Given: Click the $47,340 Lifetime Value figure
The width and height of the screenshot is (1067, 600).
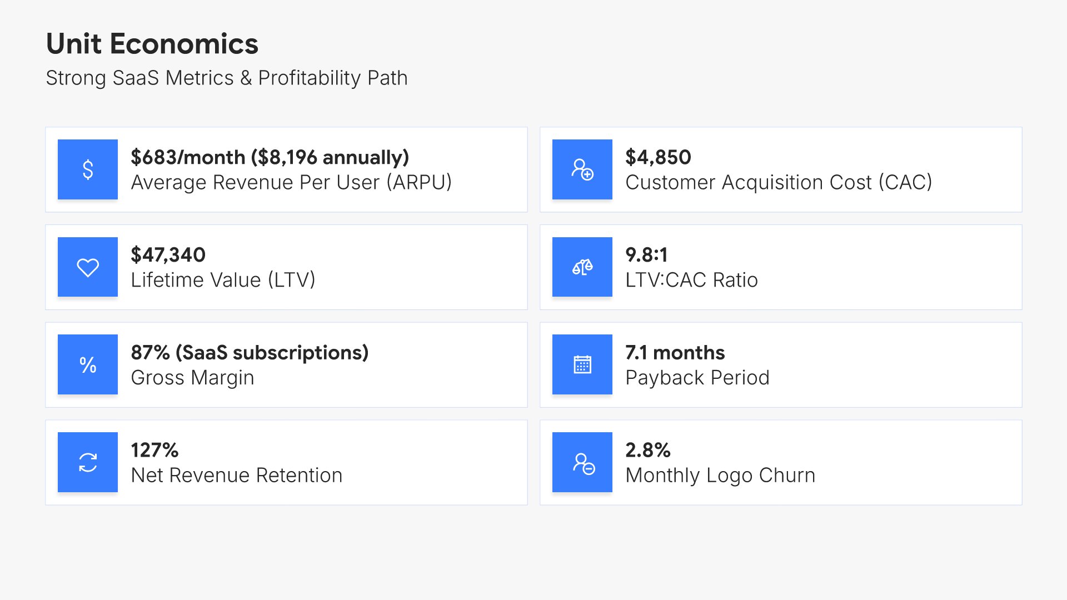Looking at the screenshot, I should coord(168,255).
